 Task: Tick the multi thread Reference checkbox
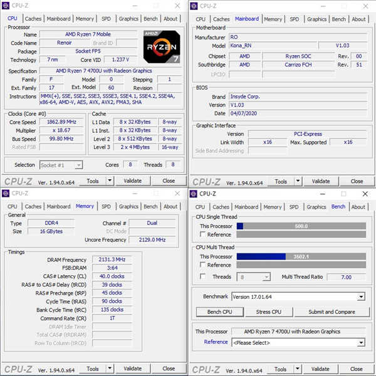(x=203, y=264)
